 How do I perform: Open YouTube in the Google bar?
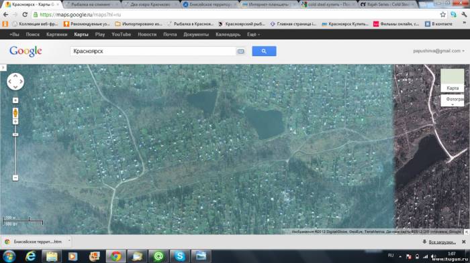point(121,34)
